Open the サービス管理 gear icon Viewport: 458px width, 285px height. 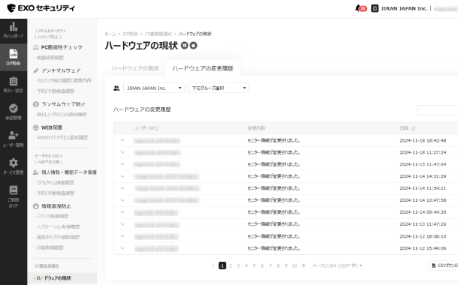click(x=14, y=163)
